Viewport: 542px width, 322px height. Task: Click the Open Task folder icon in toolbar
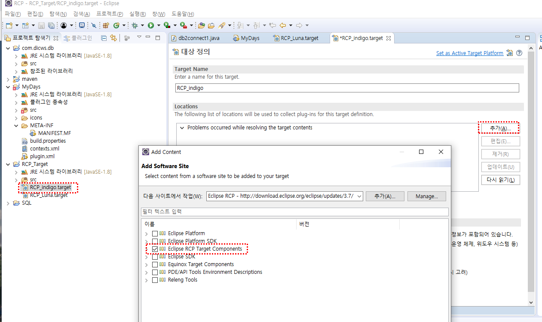(211, 25)
